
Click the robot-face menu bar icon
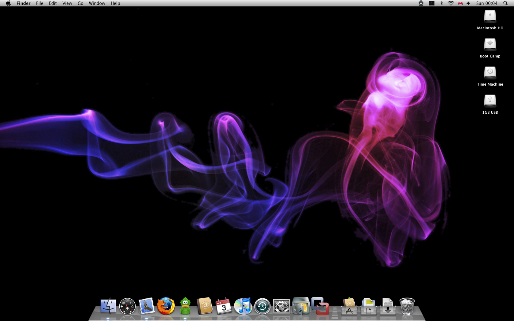click(421, 3)
